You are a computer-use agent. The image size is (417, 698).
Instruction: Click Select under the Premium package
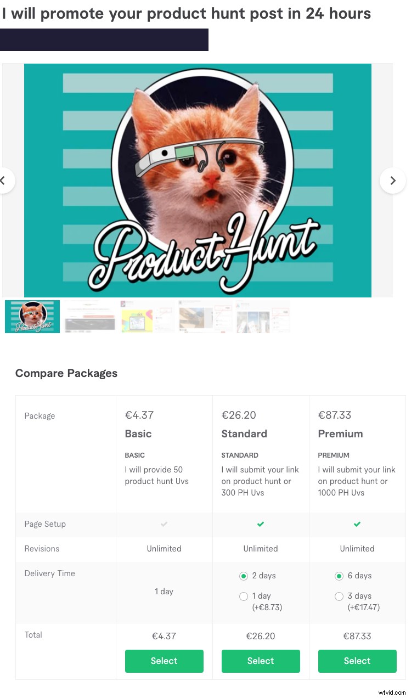tap(357, 661)
